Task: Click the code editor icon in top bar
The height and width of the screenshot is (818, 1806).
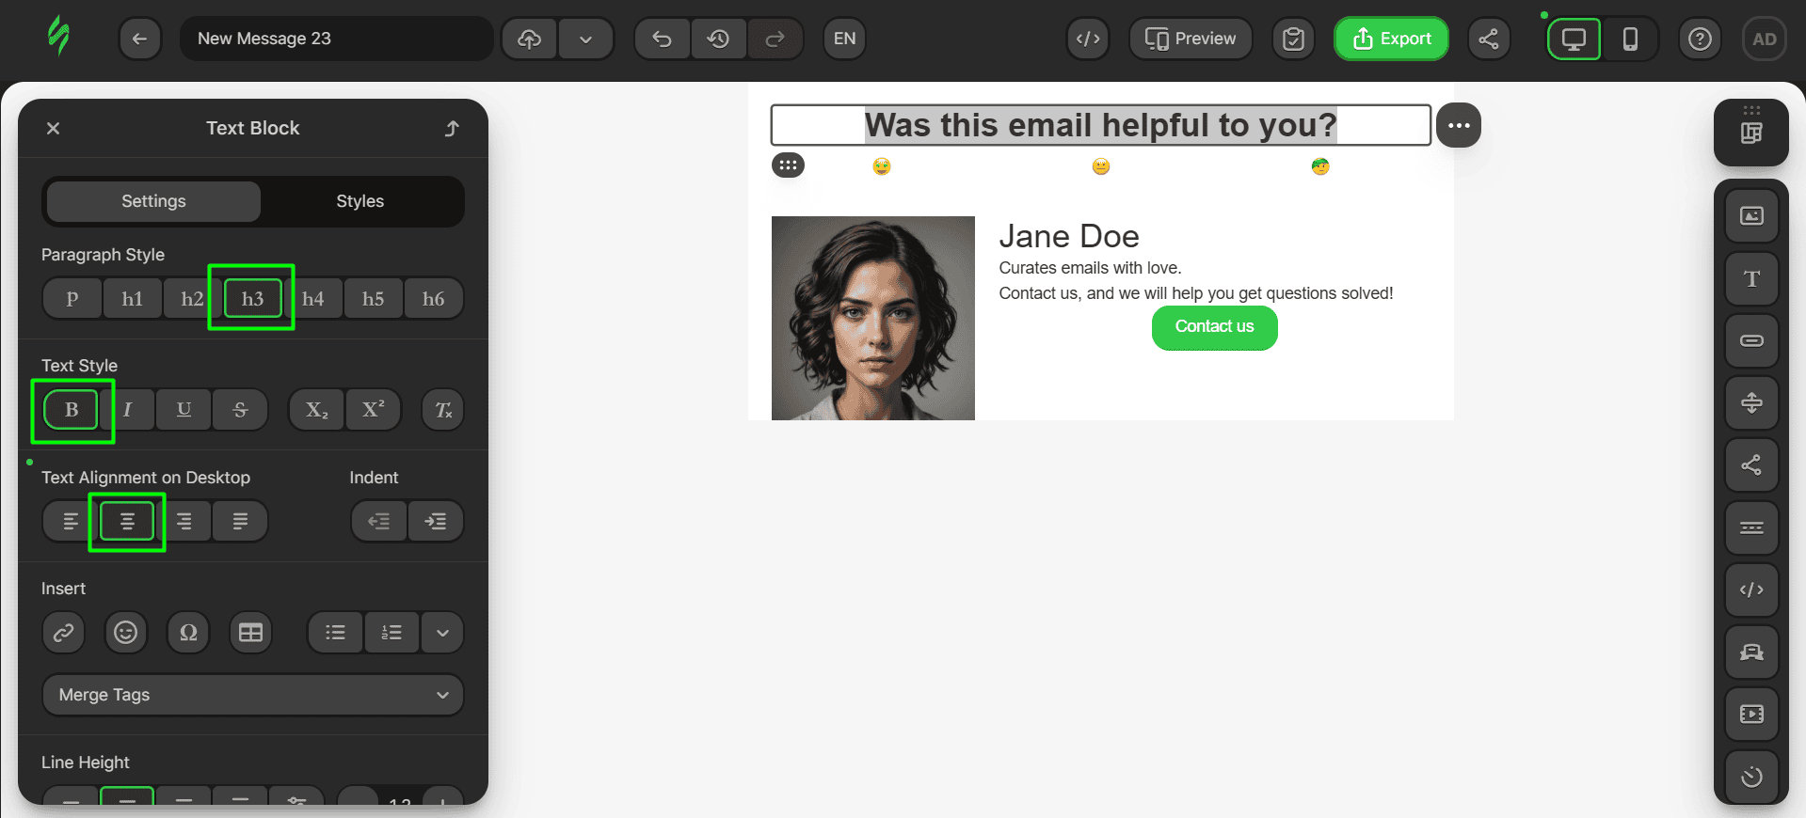Action: [x=1088, y=39]
